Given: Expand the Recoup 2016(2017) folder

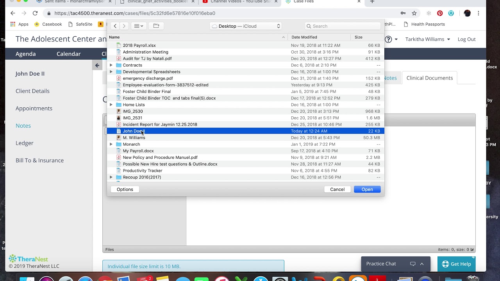Looking at the screenshot, I should coord(111,177).
